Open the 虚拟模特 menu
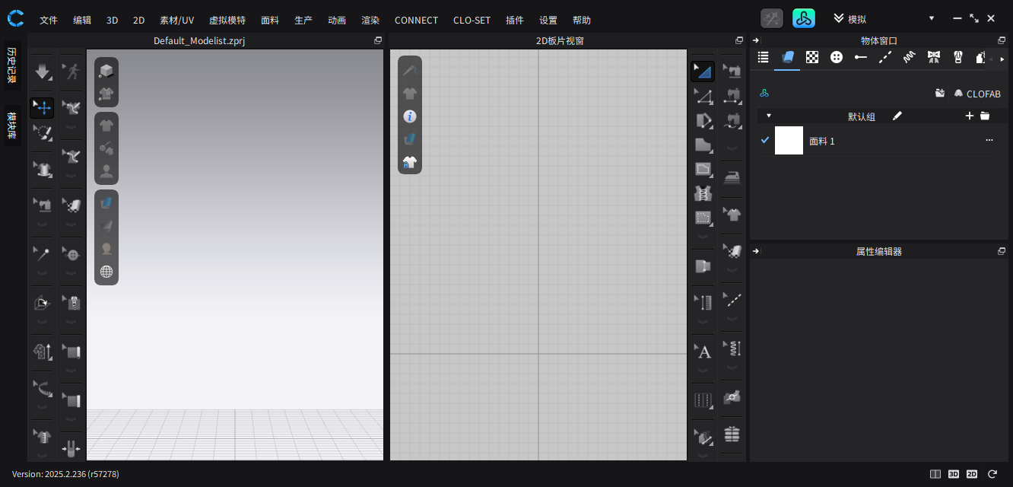1013x487 pixels. tap(227, 20)
